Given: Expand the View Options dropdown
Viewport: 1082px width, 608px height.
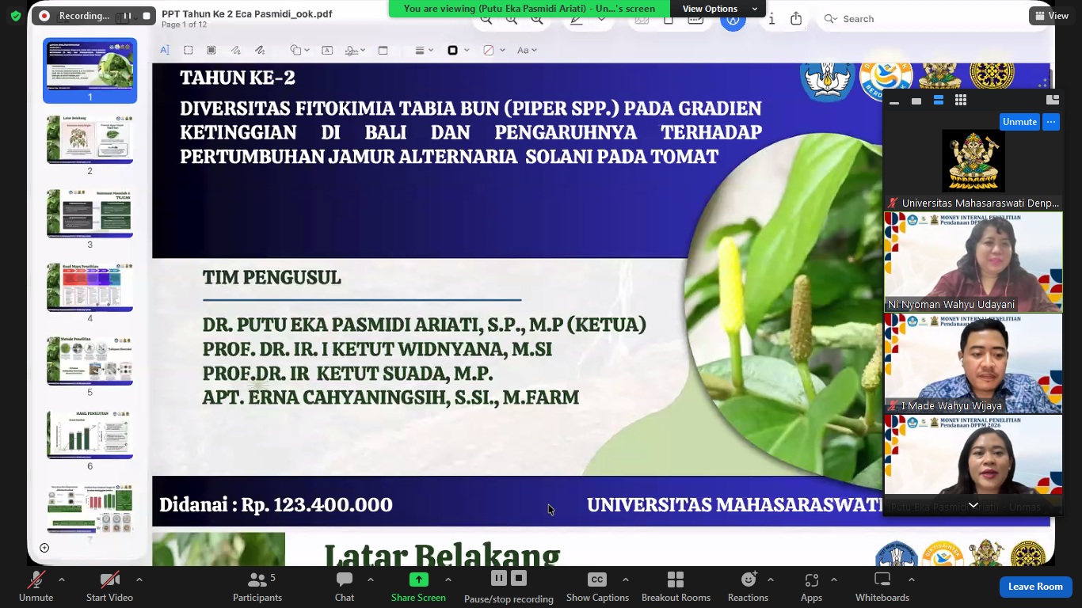Looking at the screenshot, I should [x=720, y=9].
